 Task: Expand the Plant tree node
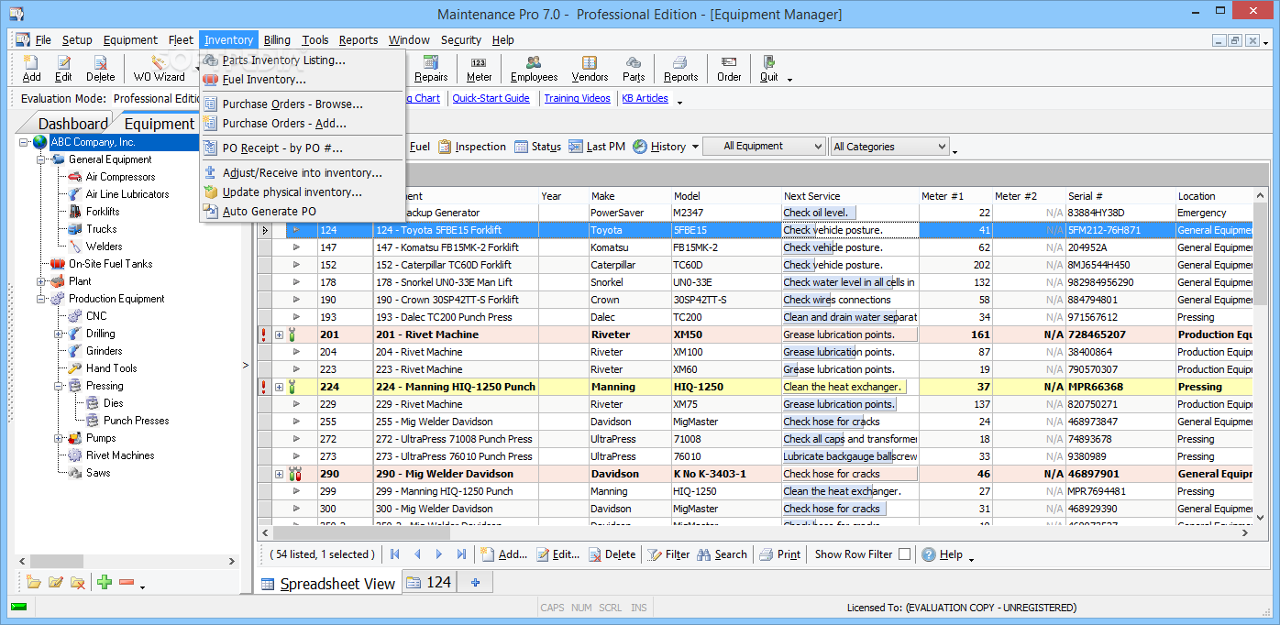(41, 281)
